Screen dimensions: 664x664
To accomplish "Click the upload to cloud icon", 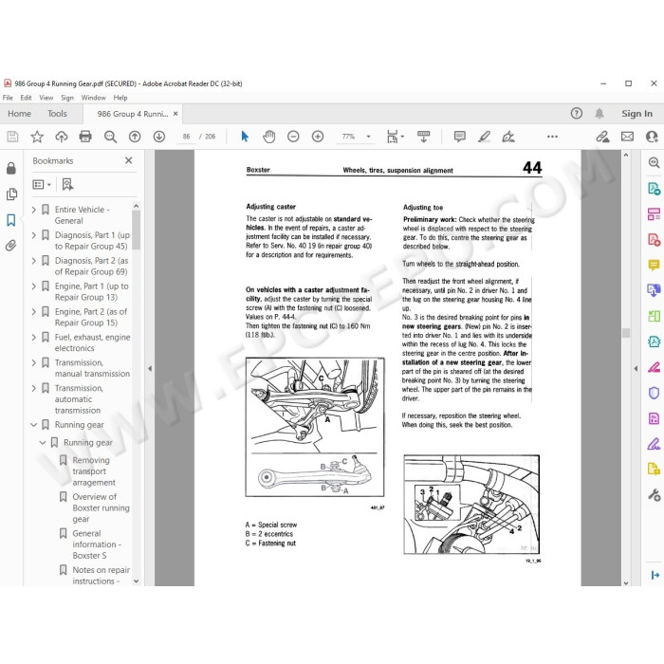I will 62,137.
